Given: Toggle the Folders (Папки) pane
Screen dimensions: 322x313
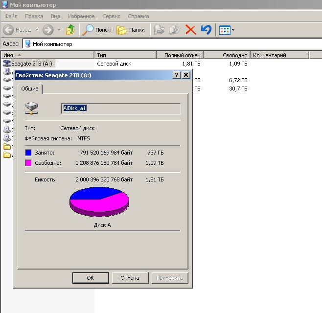Looking at the screenshot, I should point(131,30).
